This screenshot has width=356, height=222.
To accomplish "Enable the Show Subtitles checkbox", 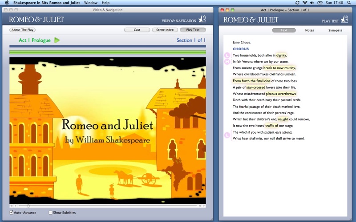I will tap(50, 213).
